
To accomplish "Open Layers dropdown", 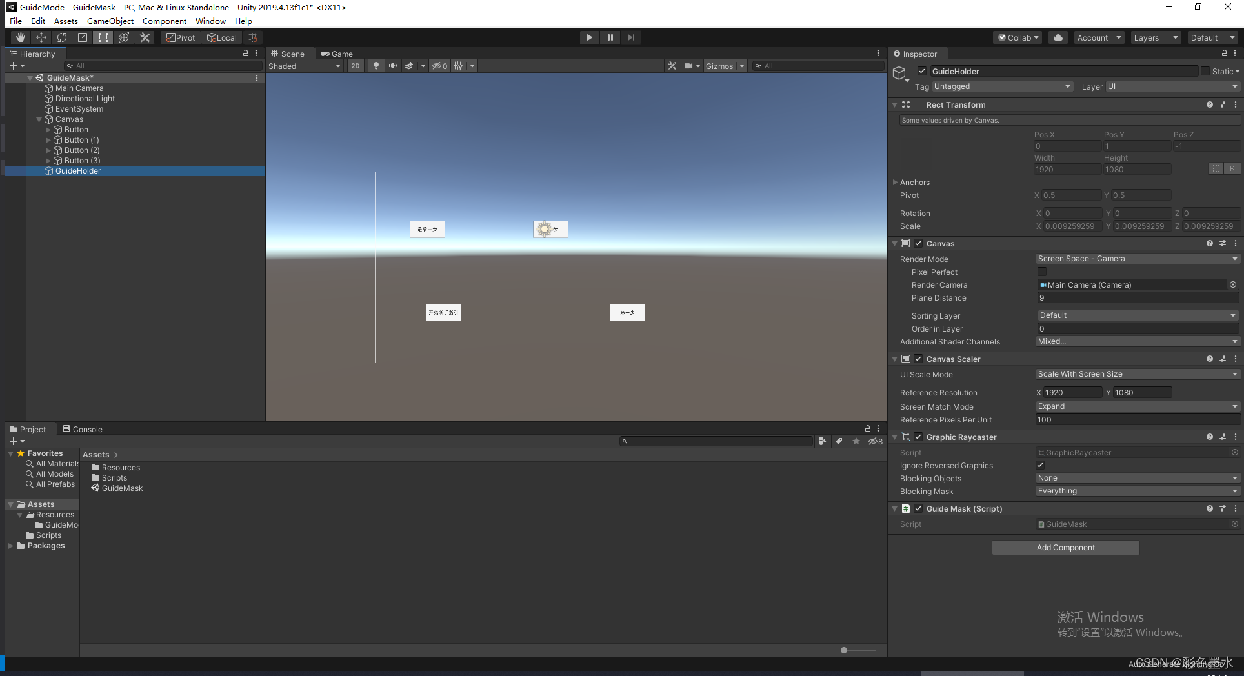I will [x=1155, y=37].
